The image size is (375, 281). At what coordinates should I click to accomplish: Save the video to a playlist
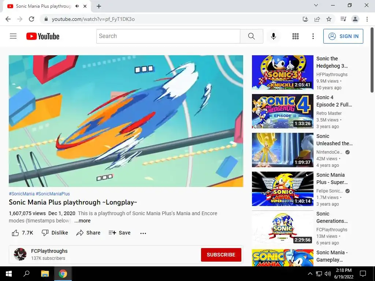point(119,233)
